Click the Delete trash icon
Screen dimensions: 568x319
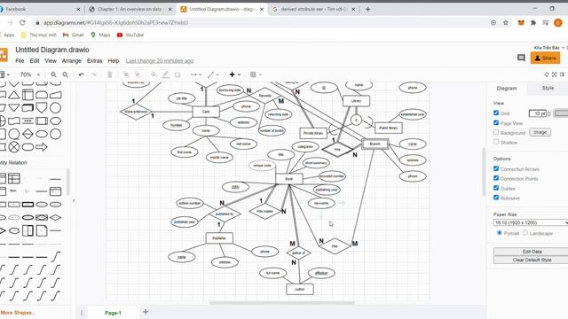click(110, 74)
